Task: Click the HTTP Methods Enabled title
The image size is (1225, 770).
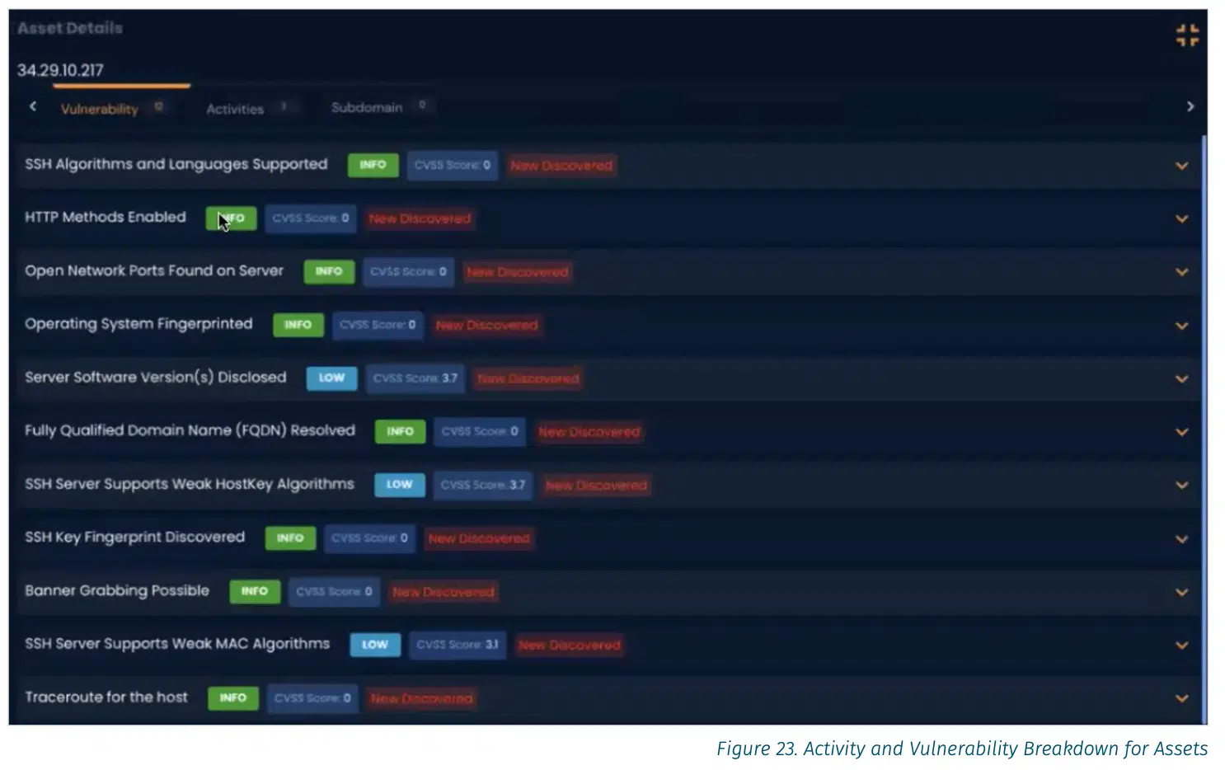Action: click(x=106, y=218)
